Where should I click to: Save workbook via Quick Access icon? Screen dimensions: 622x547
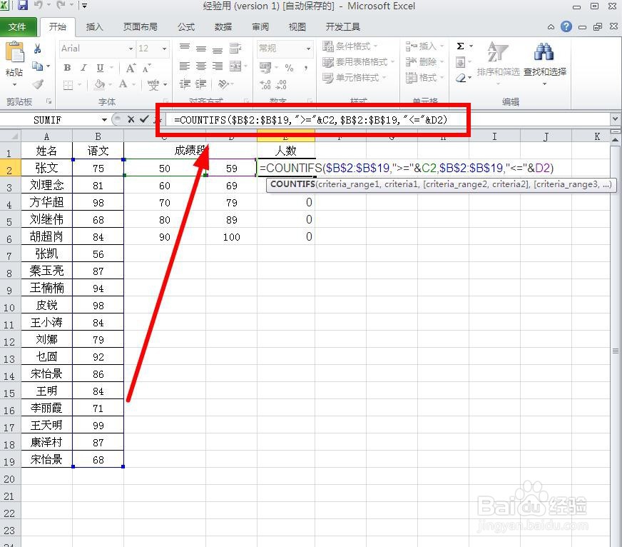23,6
